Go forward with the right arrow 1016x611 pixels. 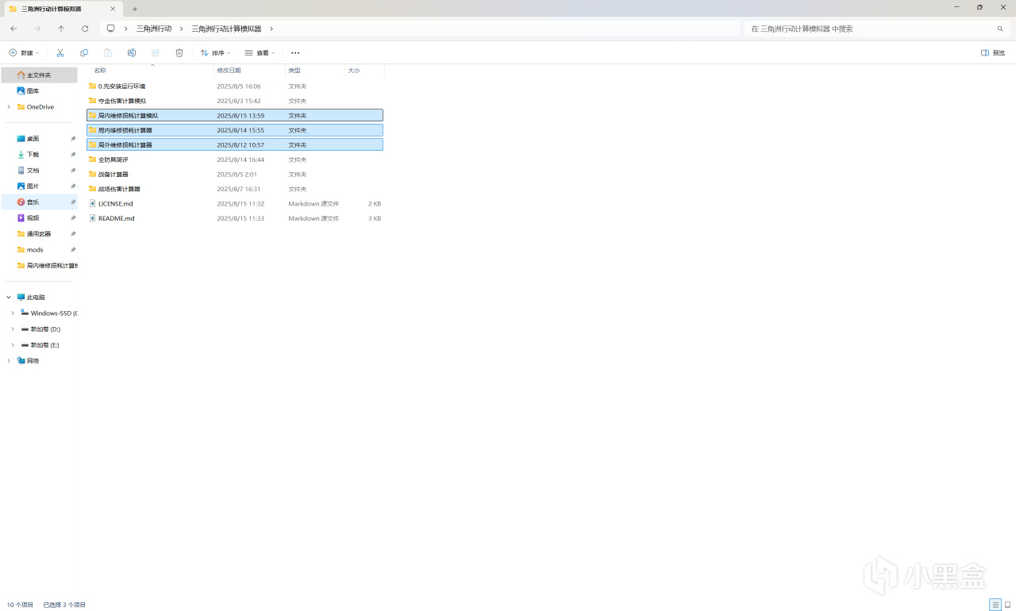[x=37, y=29]
